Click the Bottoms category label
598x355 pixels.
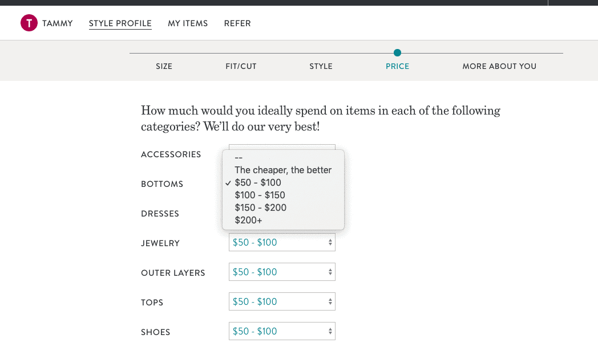tap(162, 184)
